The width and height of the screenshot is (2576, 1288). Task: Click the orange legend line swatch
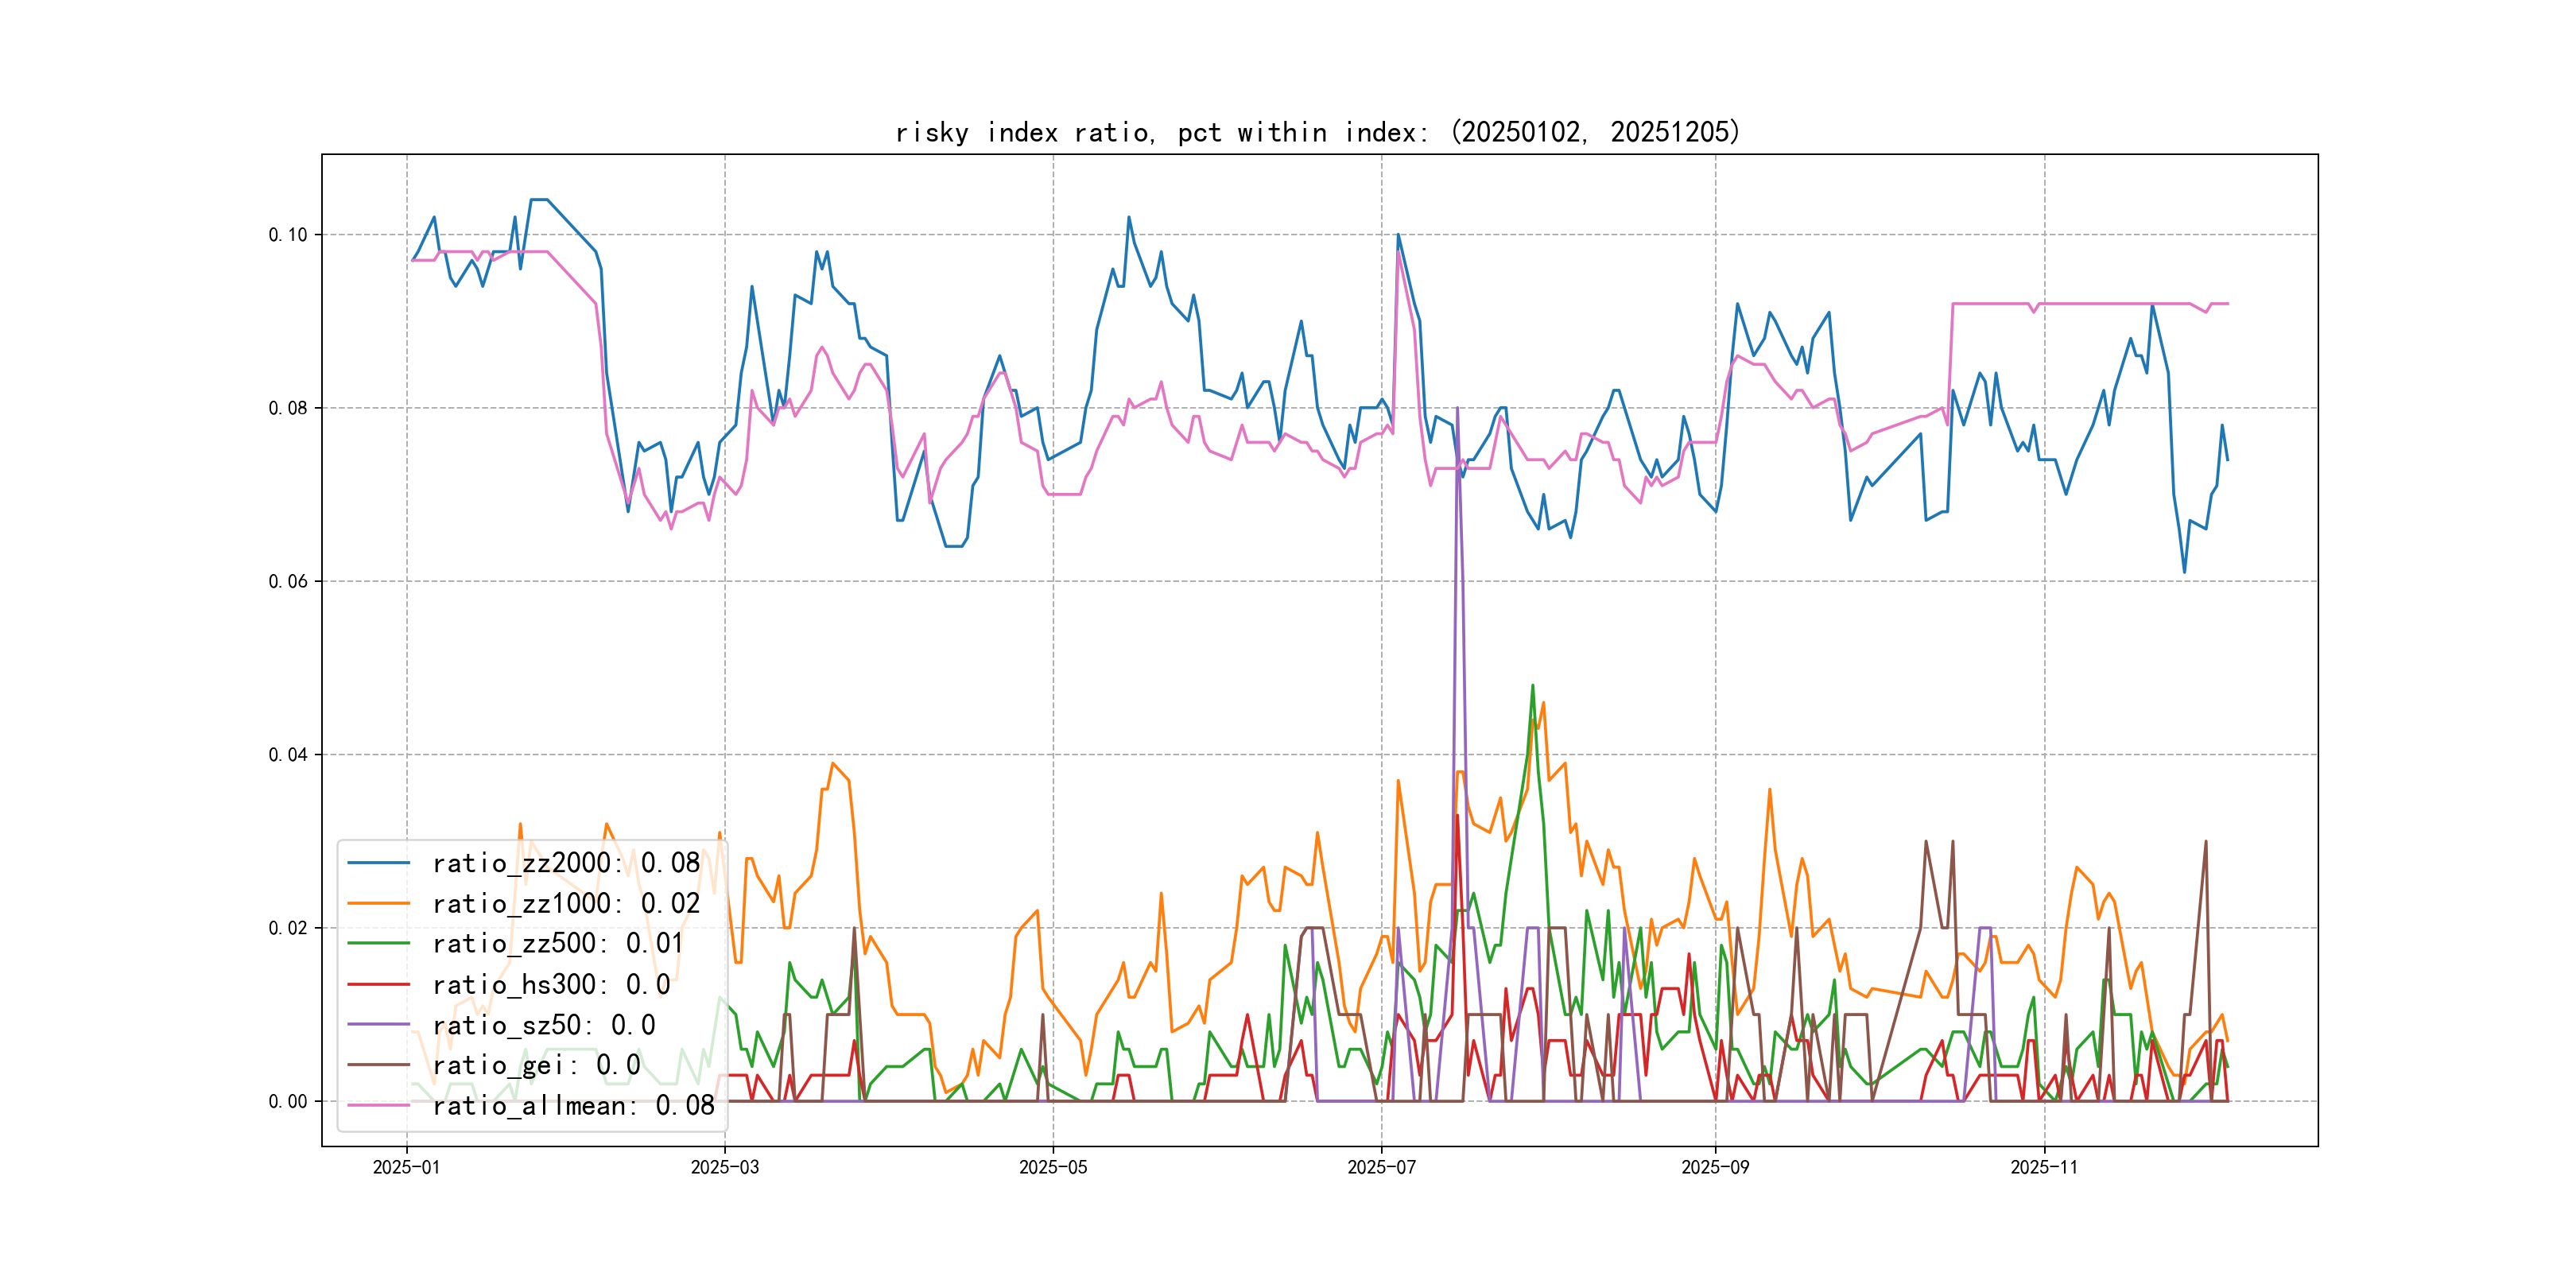click(378, 903)
